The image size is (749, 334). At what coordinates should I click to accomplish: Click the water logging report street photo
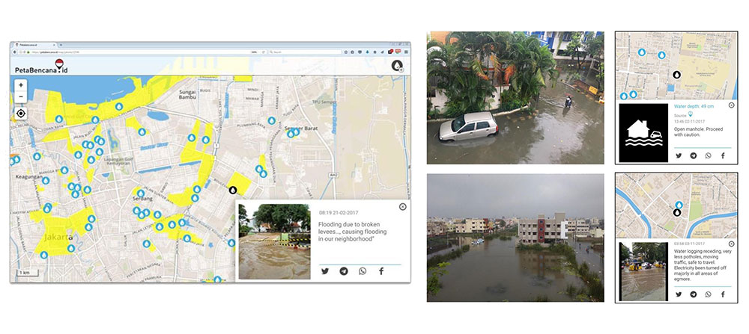(643, 271)
